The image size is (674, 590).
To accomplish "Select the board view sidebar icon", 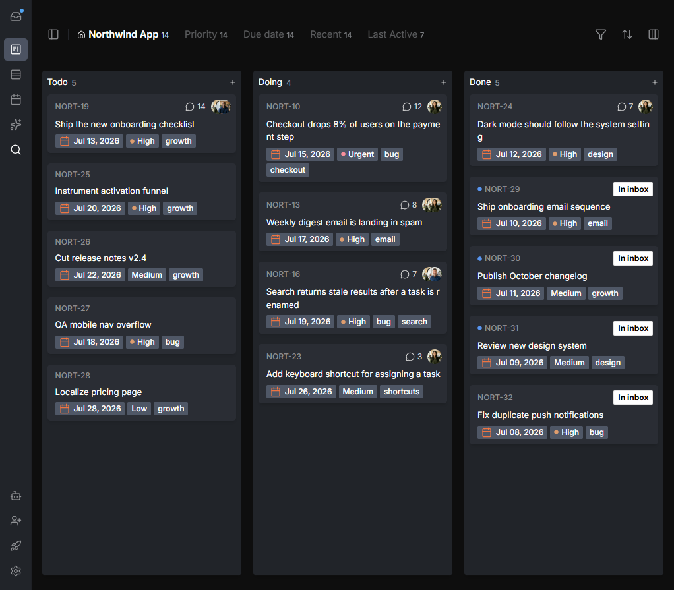I will pyautogui.click(x=16, y=49).
